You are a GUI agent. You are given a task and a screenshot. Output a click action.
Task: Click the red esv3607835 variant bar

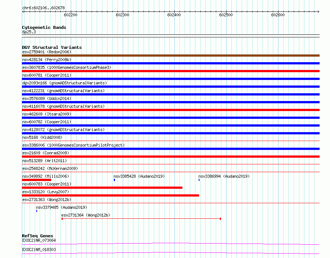click(x=171, y=71)
